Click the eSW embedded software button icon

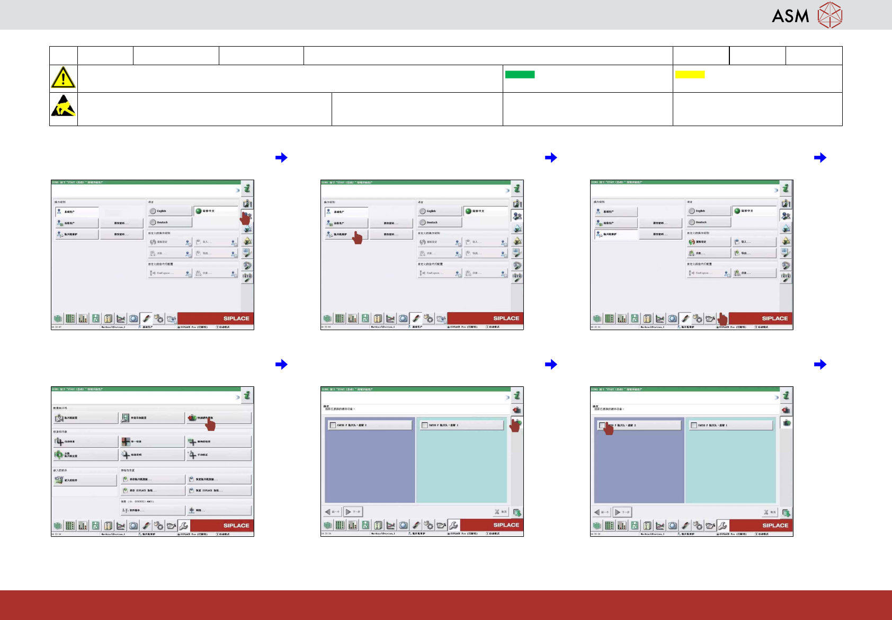tap(59, 480)
